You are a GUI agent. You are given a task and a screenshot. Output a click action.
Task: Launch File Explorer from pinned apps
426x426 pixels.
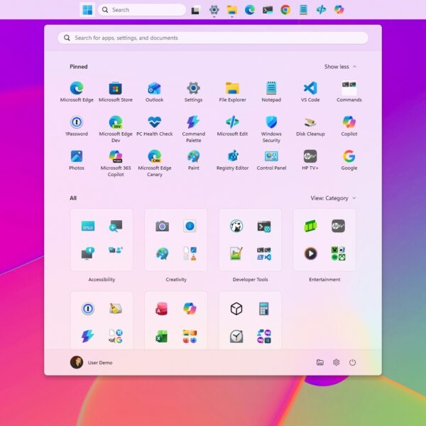point(232,92)
